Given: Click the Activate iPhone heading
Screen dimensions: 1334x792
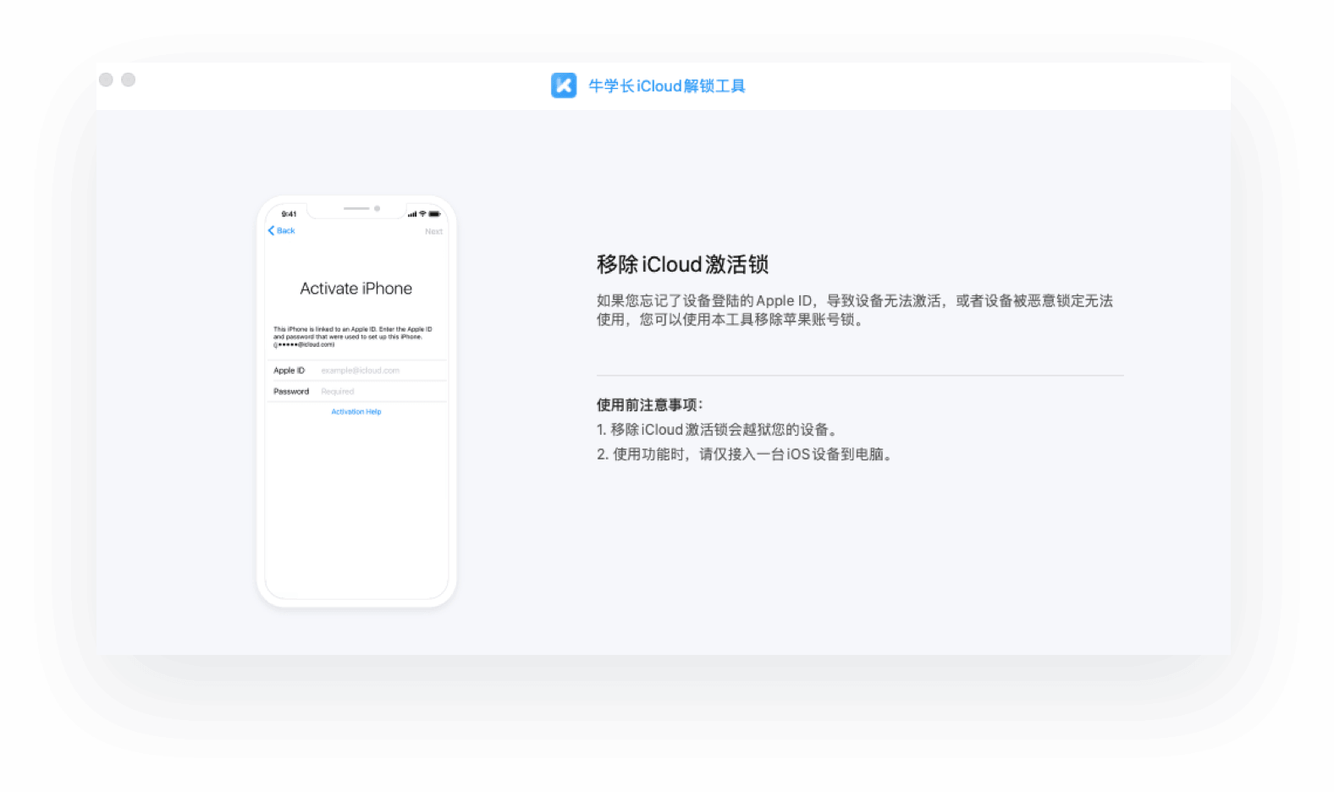Looking at the screenshot, I should point(356,289).
